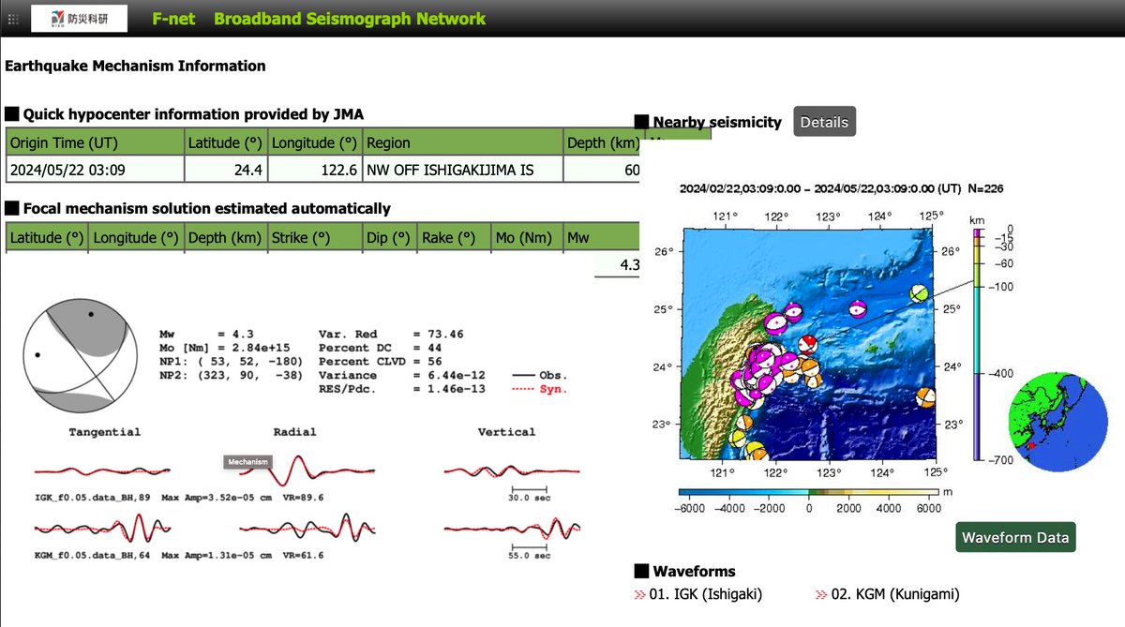Viewport: 1125px width, 627px height.
Task: Click the red arrow icon before IGK
Action: pos(641,594)
